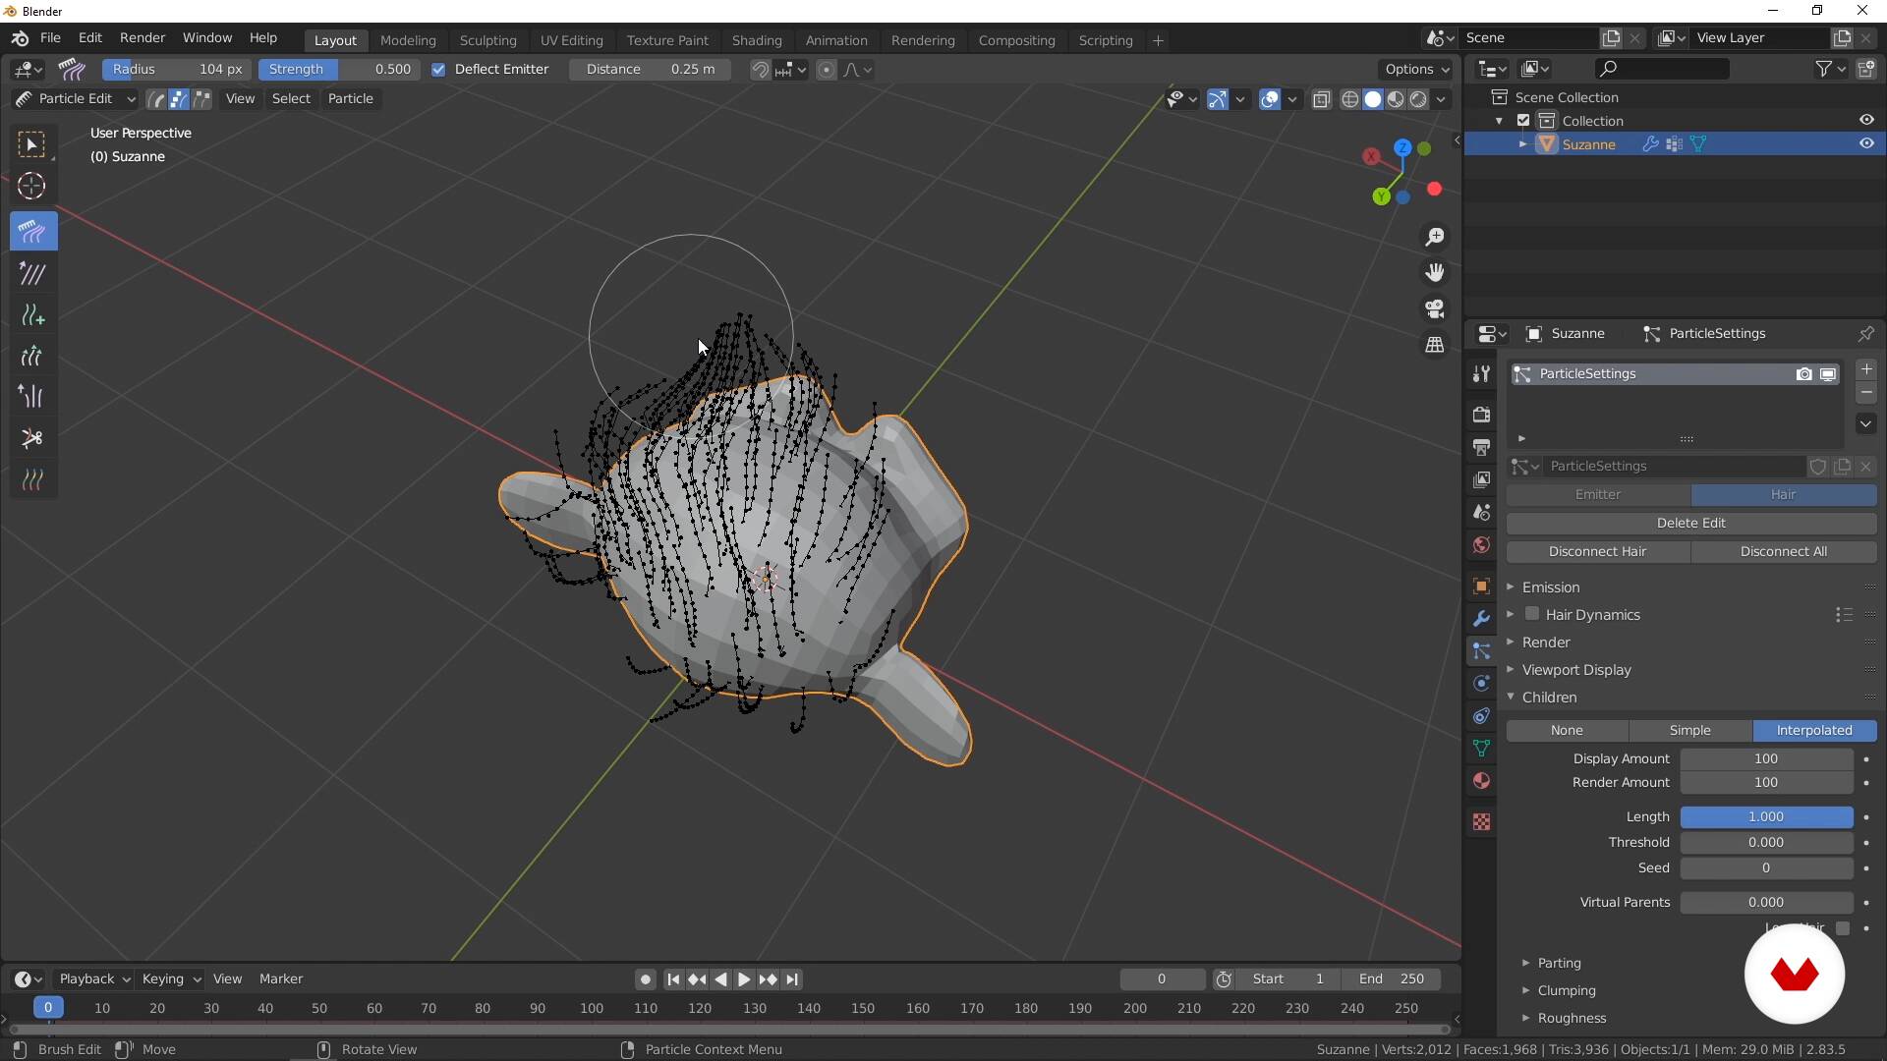Select the Cut hair tool
This screenshot has height=1061, width=1887.
coord(33,438)
